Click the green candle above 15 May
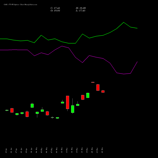 (78, 105)
